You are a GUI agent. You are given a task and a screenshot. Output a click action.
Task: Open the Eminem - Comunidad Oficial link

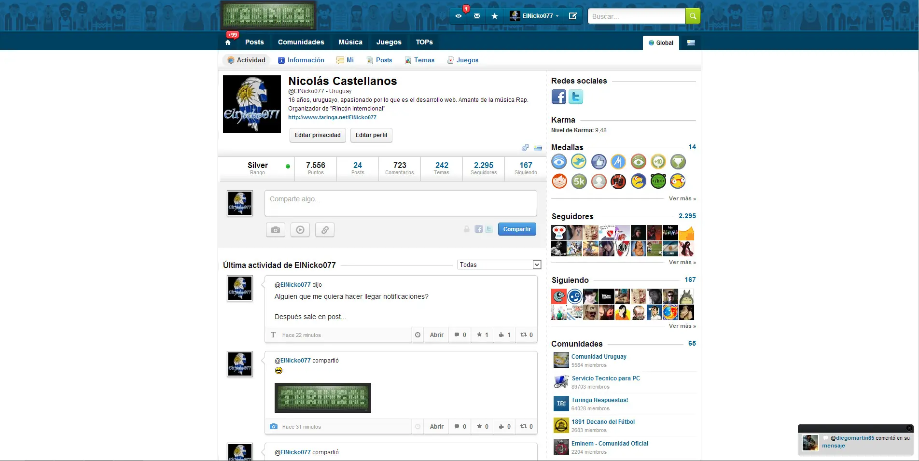[610, 444]
